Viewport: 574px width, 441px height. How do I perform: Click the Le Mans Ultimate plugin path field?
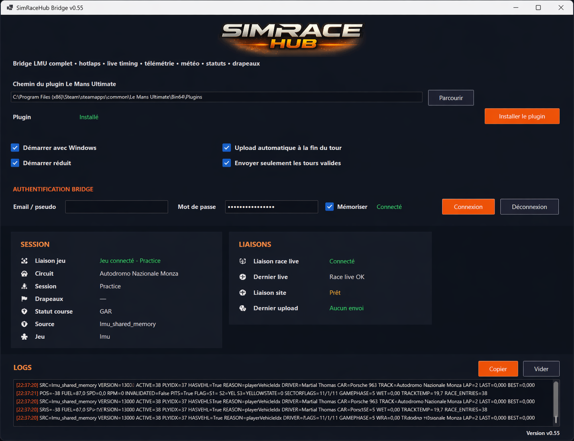pyautogui.click(x=216, y=97)
